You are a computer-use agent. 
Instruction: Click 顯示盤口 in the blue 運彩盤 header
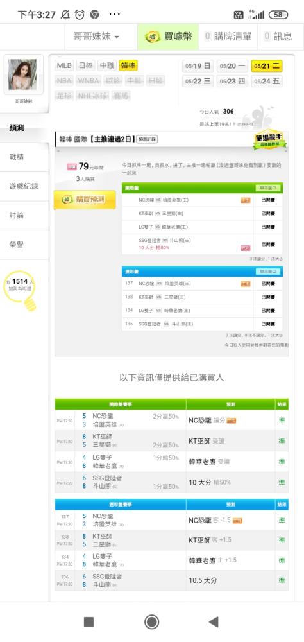point(268,272)
